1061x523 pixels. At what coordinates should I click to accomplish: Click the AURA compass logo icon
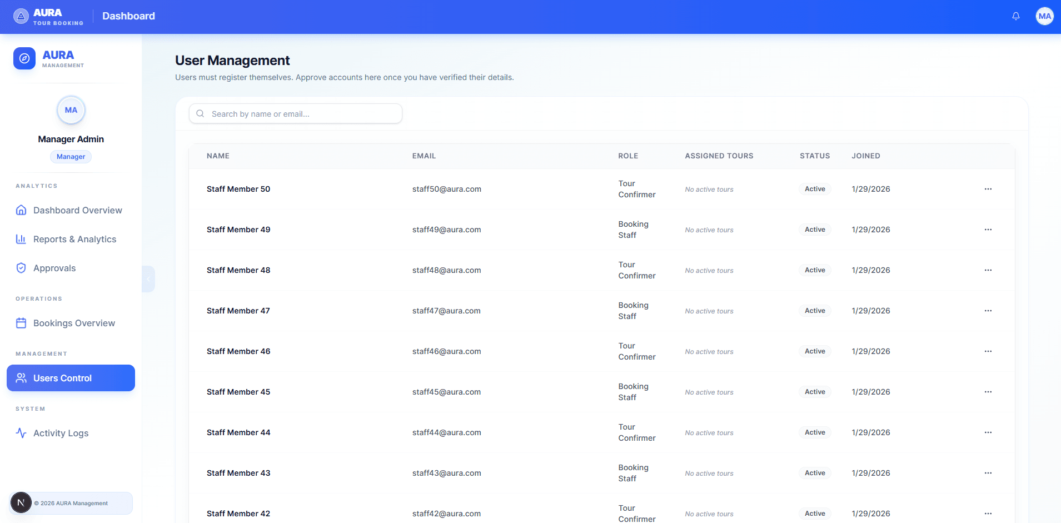[24, 58]
